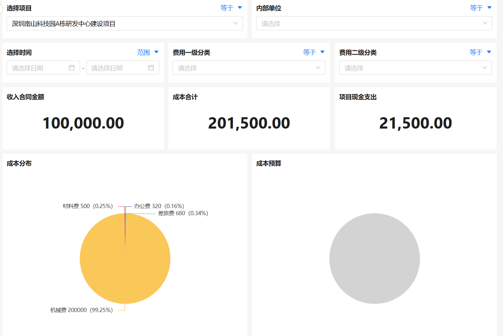
Task: Click blue triangle next to 费用一级分类 等于
Action: pos(323,52)
